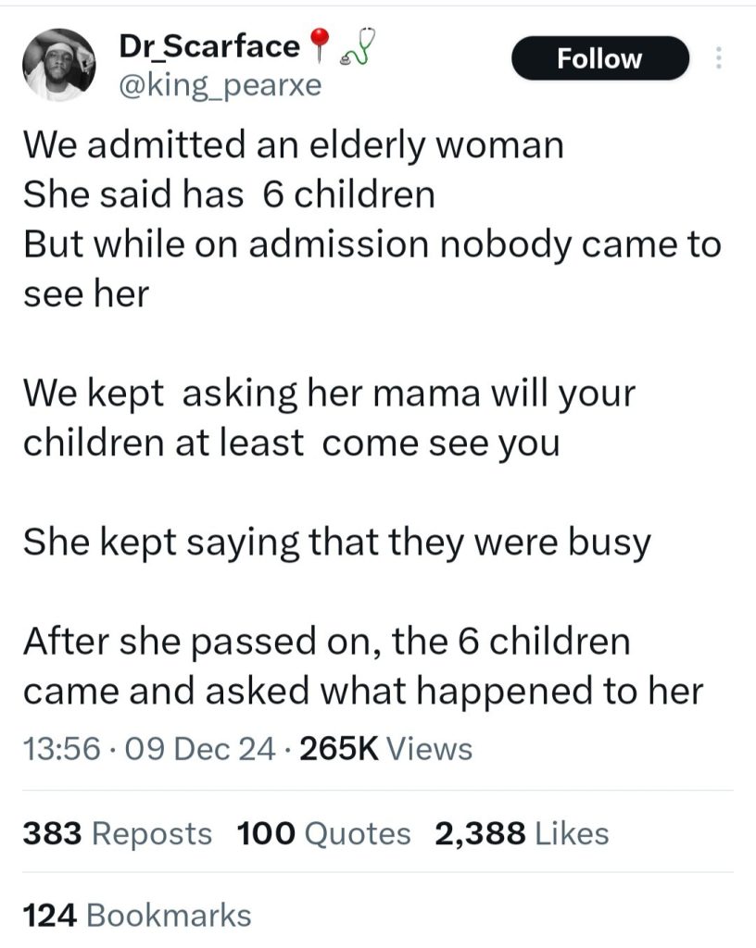Click the 13:56 timestamp
Viewport: 756px width, 948px height.
[62, 748]
